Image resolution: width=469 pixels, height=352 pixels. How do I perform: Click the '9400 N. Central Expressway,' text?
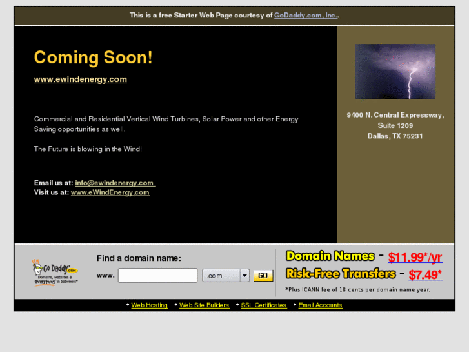[x=395, y=116]
